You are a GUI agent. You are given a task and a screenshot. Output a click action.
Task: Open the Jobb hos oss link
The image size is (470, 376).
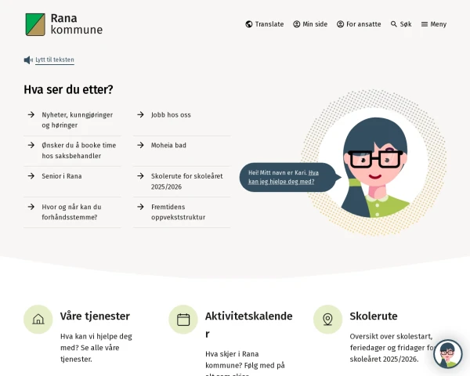coord(171,115)
